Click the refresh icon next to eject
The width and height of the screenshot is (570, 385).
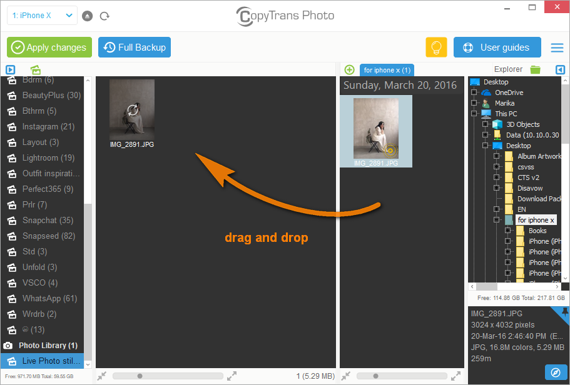pyautogui.click(x=104, y=16)
